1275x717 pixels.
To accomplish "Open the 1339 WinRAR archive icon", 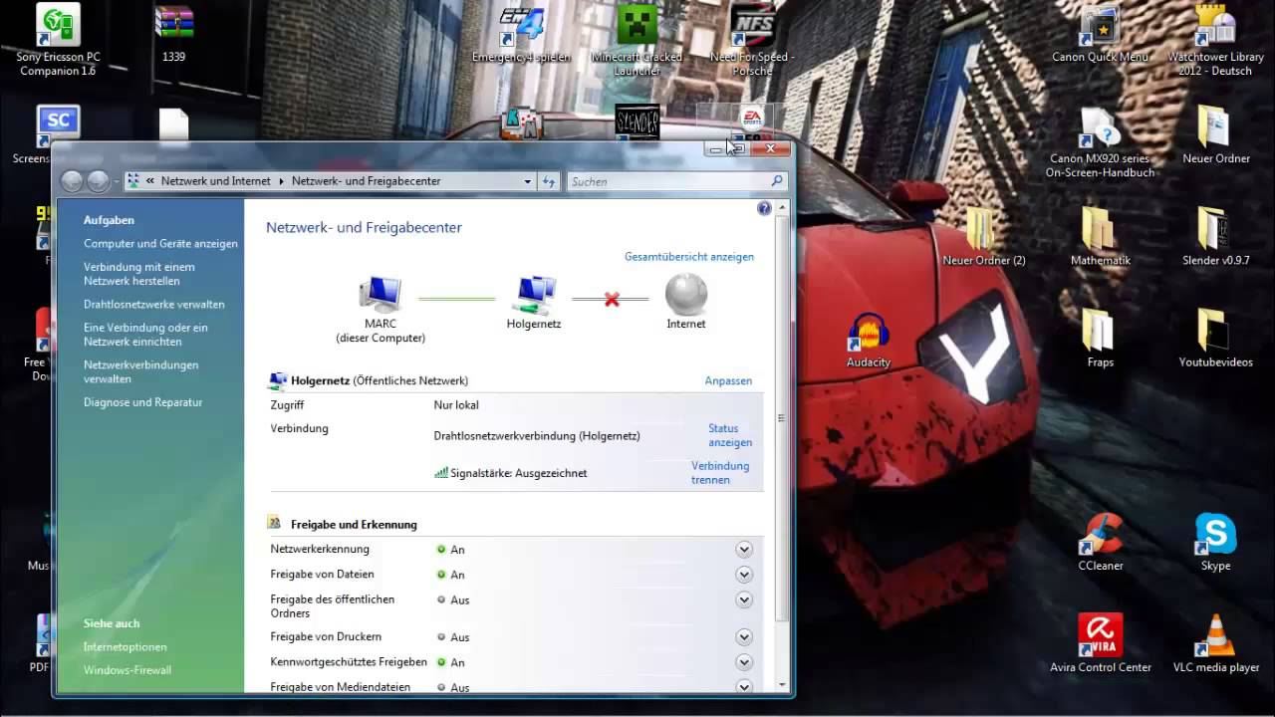I will click(x=173, y=33).
